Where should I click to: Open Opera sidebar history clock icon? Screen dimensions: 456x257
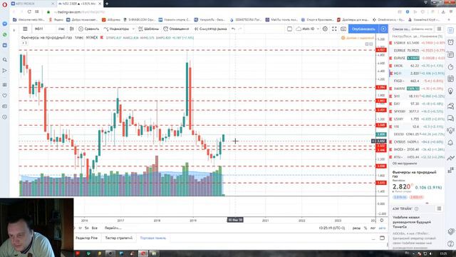coord(5,117)
